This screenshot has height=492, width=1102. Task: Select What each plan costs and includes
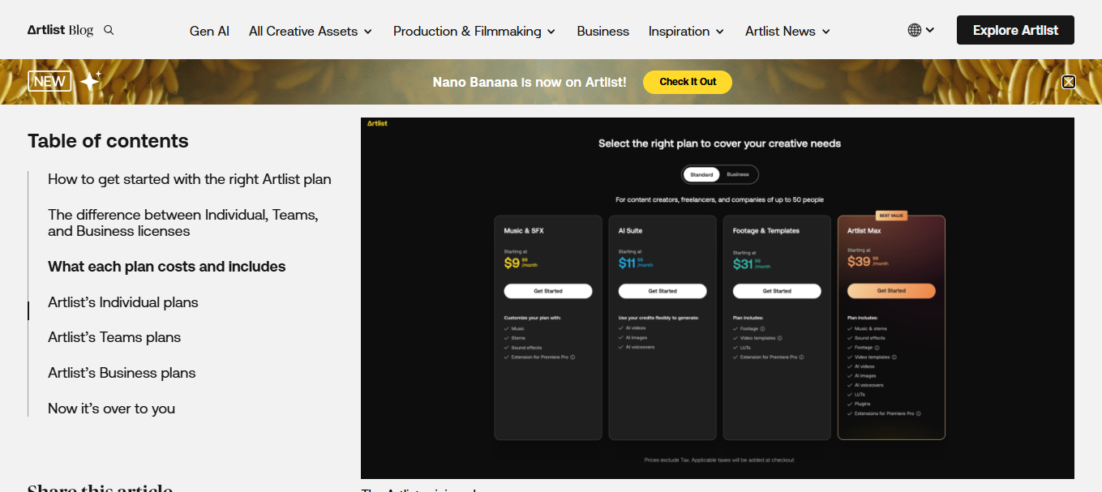tap(166, 267)
